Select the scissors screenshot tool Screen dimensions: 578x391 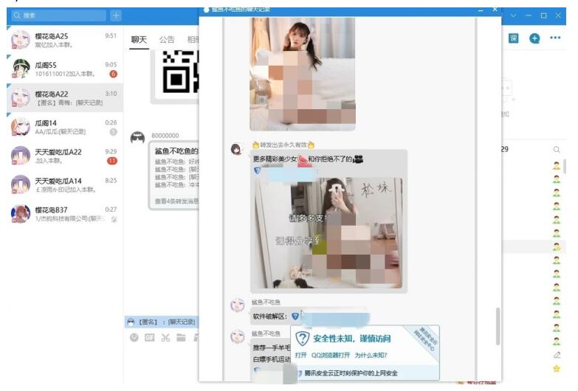coord(165,337)
